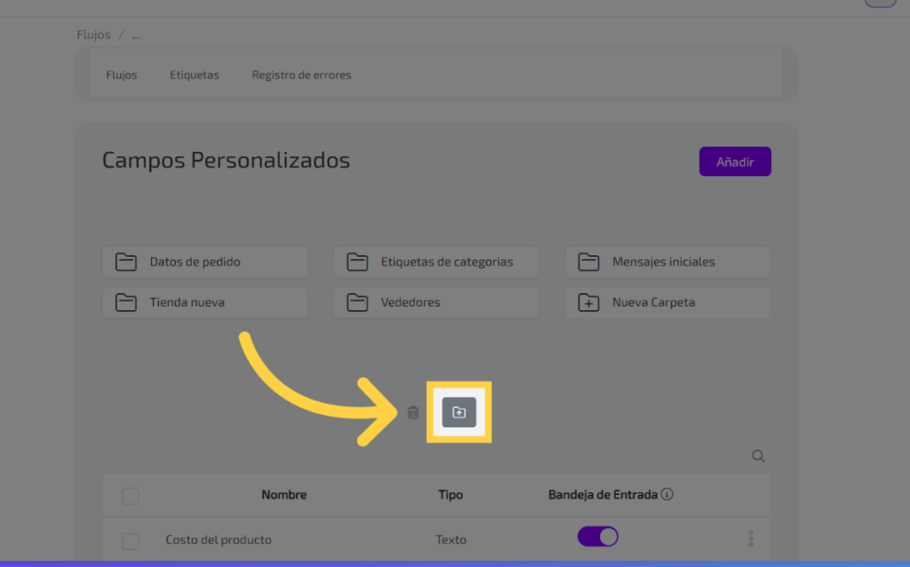The width and height of the screenshot is (910, 567).
Task: Open three-dot menu for Costo del producto
Action: point(751,539)
